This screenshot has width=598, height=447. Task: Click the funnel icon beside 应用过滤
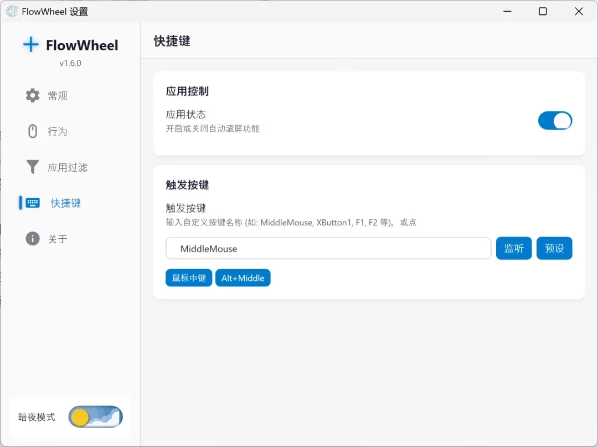(x=33, y=167)
